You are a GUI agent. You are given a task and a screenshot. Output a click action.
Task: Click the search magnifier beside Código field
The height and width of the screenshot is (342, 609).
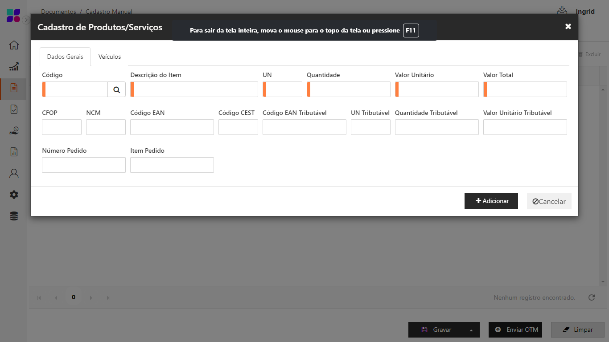click(116, 90)
